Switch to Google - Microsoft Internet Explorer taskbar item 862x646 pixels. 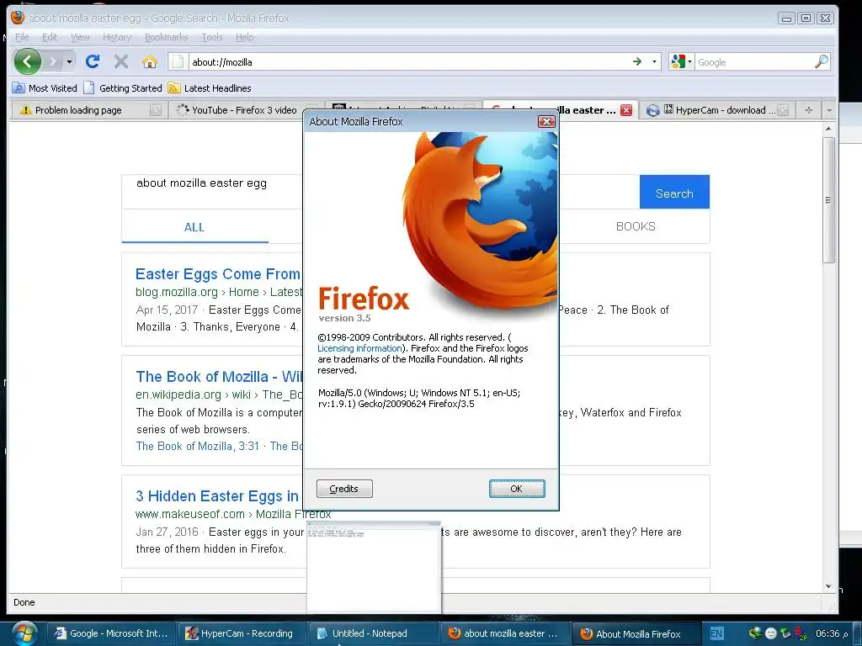(x=112, y=633)
